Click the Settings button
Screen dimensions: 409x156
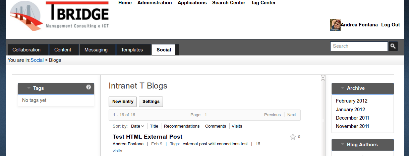tap(151, 102)
